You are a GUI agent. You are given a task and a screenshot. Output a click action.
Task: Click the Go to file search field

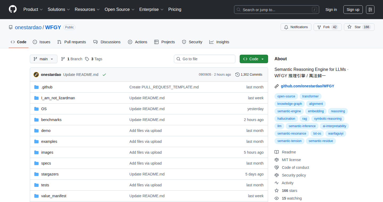(205, 59)
